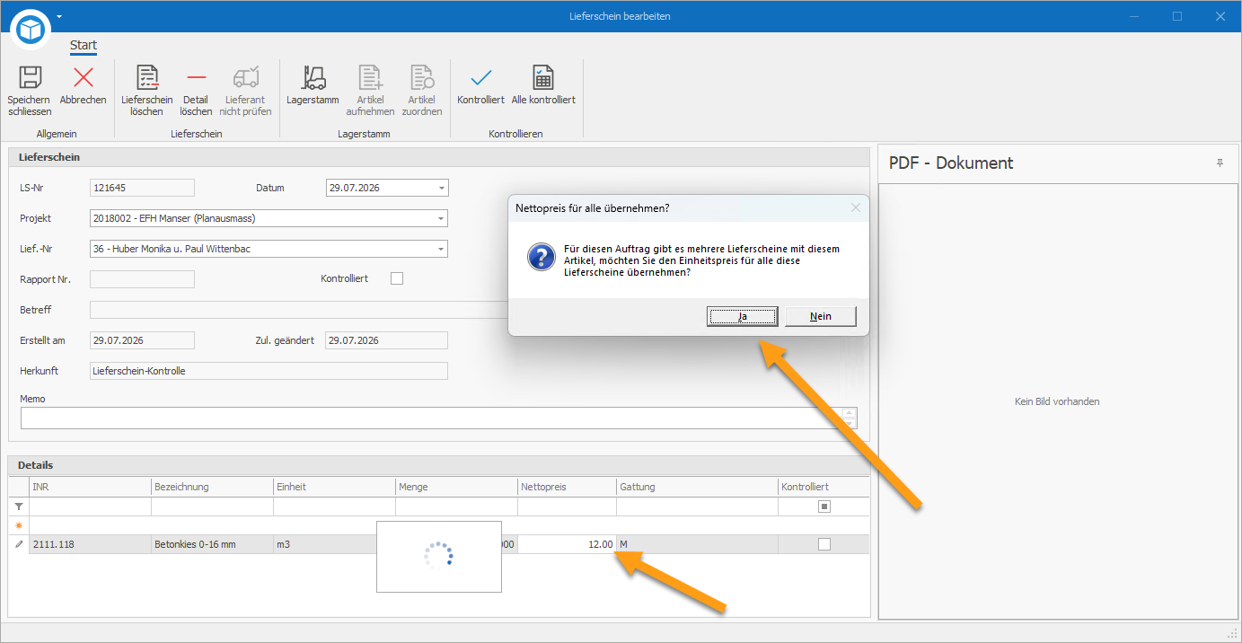Click the filter row funnel icon
Image resolution: width=1242 pixels, height=643 pixels.
coord(19,506)
